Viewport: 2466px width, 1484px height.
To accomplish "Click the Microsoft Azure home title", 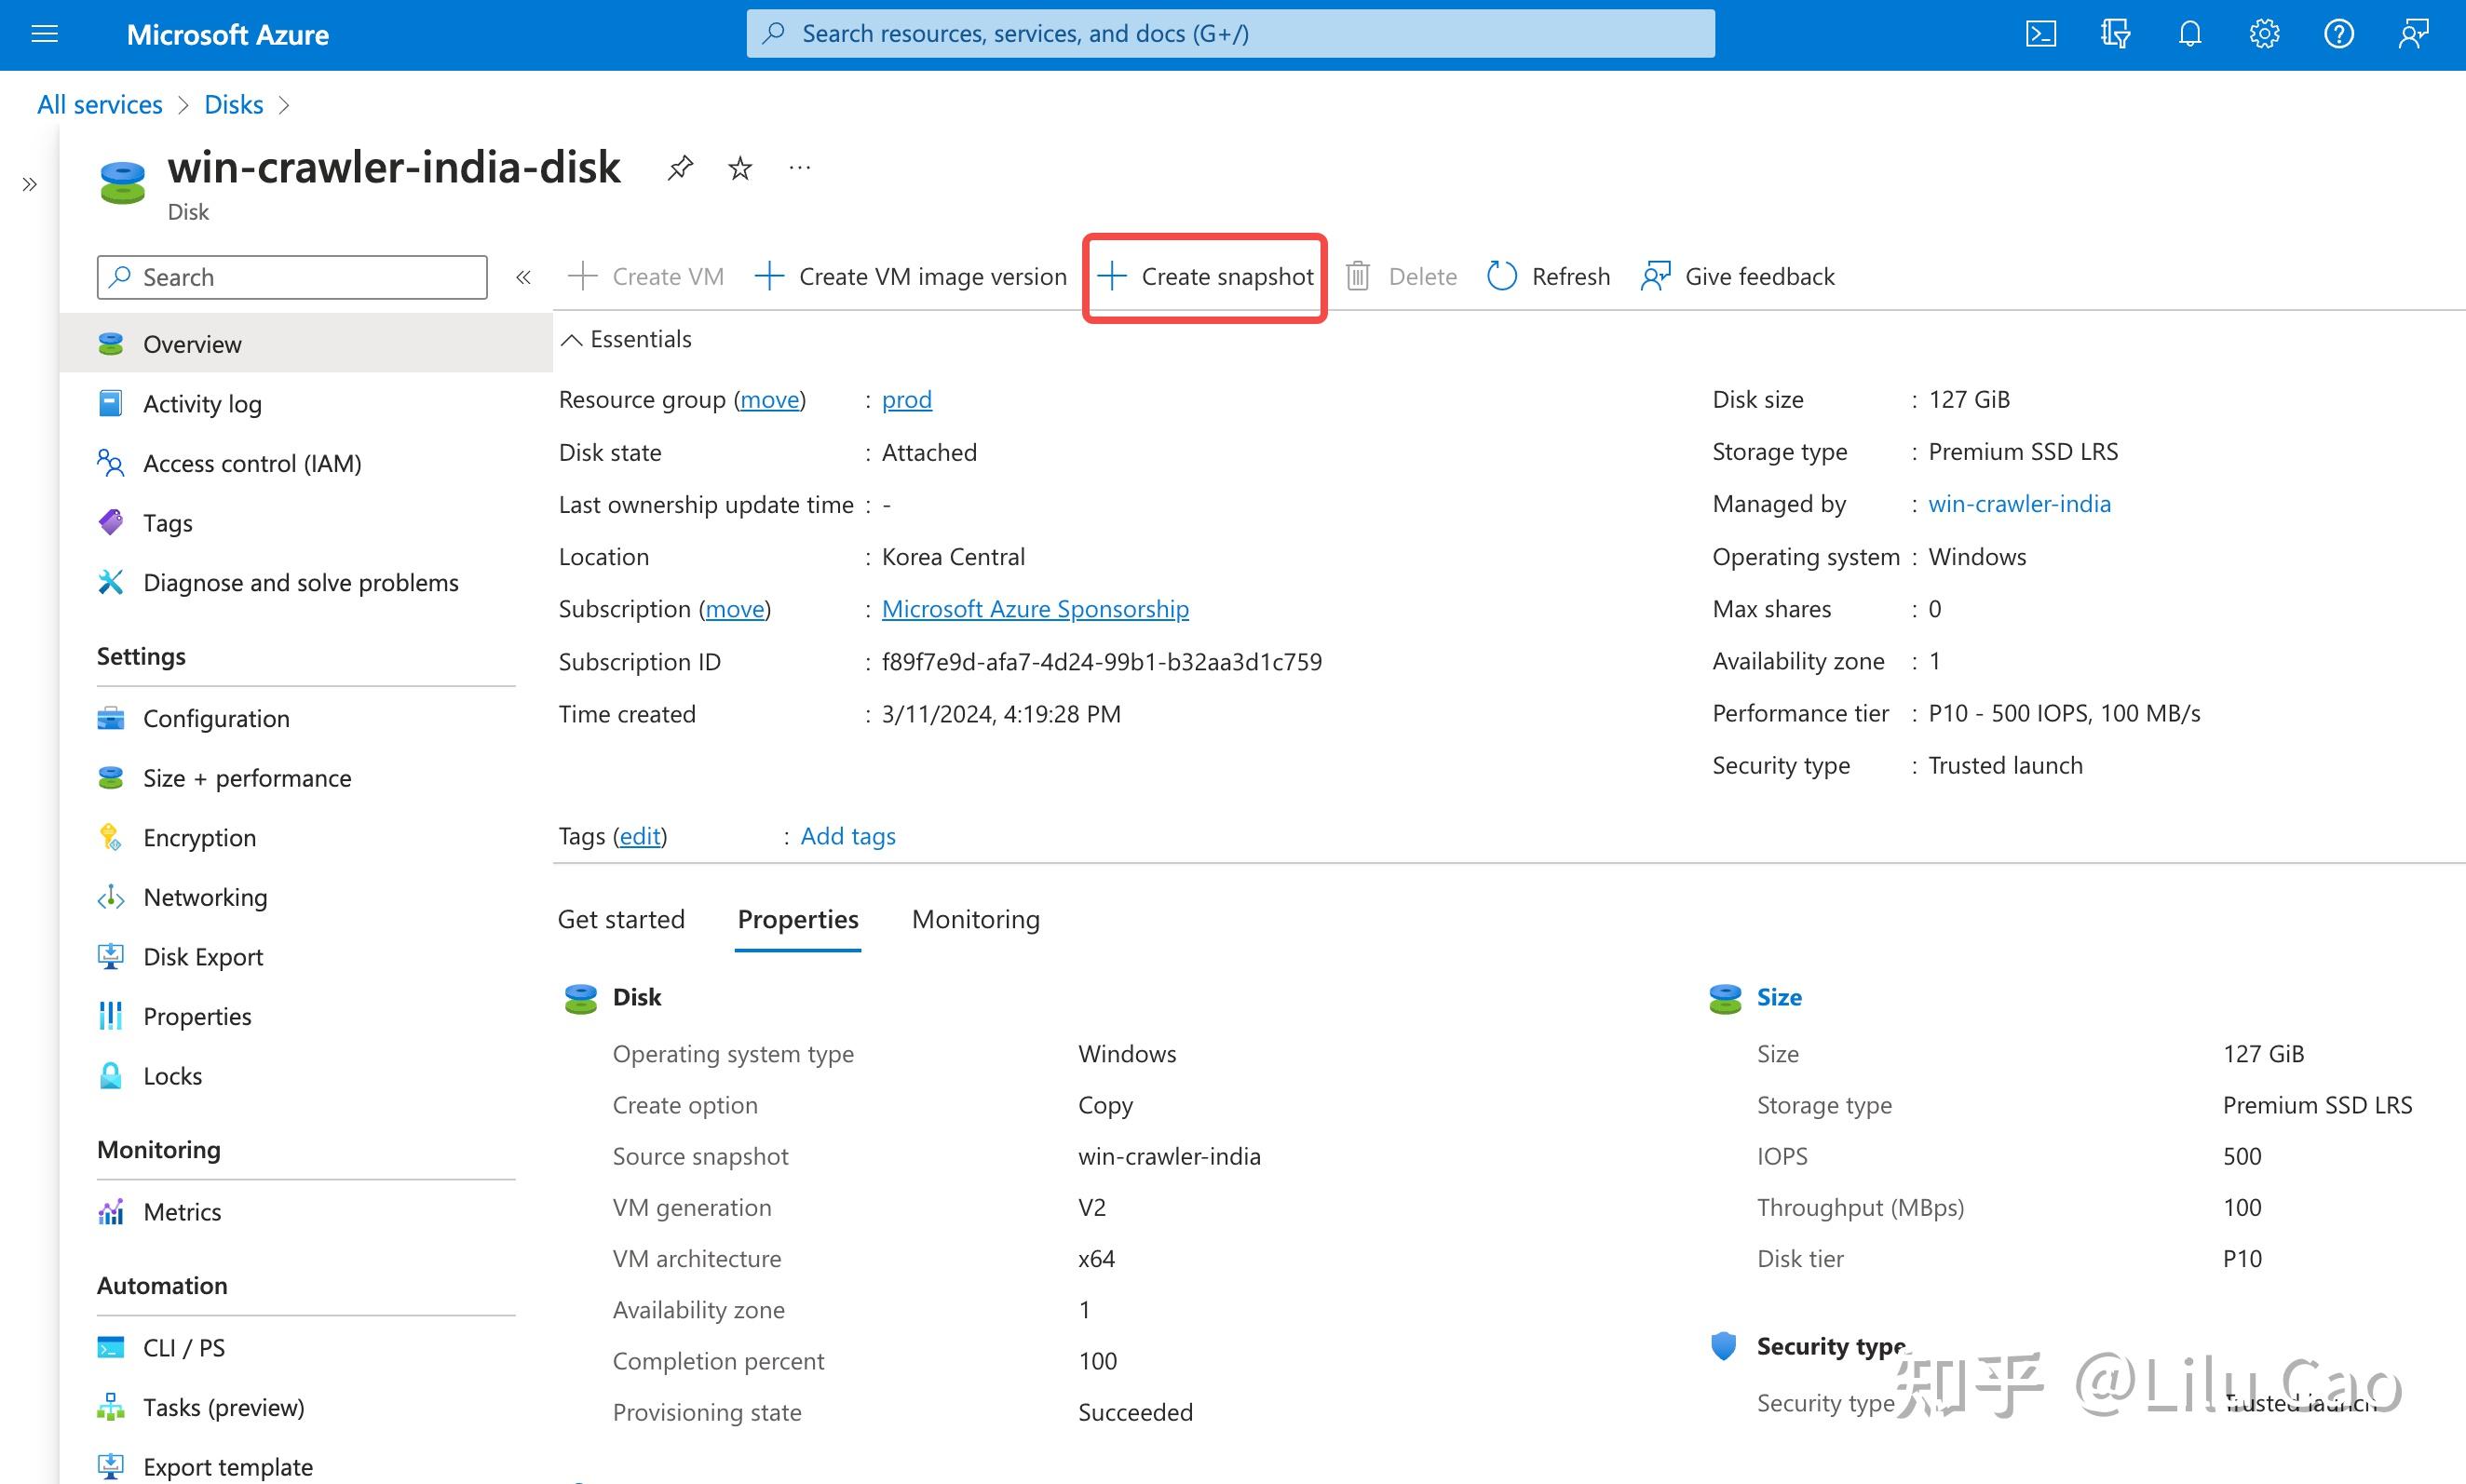I will pyautogui.click(x=228, y=34).
